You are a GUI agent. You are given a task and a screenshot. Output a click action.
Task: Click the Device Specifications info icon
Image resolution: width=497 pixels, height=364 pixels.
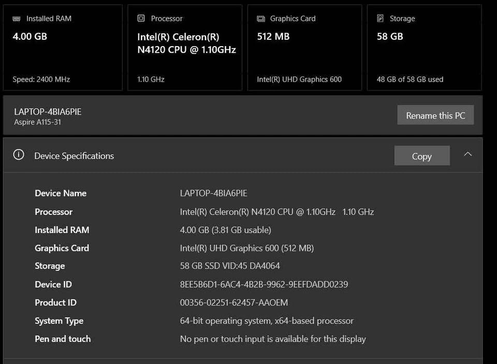click(19, 155)
